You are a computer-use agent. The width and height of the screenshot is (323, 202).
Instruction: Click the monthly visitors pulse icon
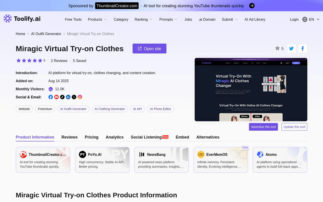[x=51, y=89]
